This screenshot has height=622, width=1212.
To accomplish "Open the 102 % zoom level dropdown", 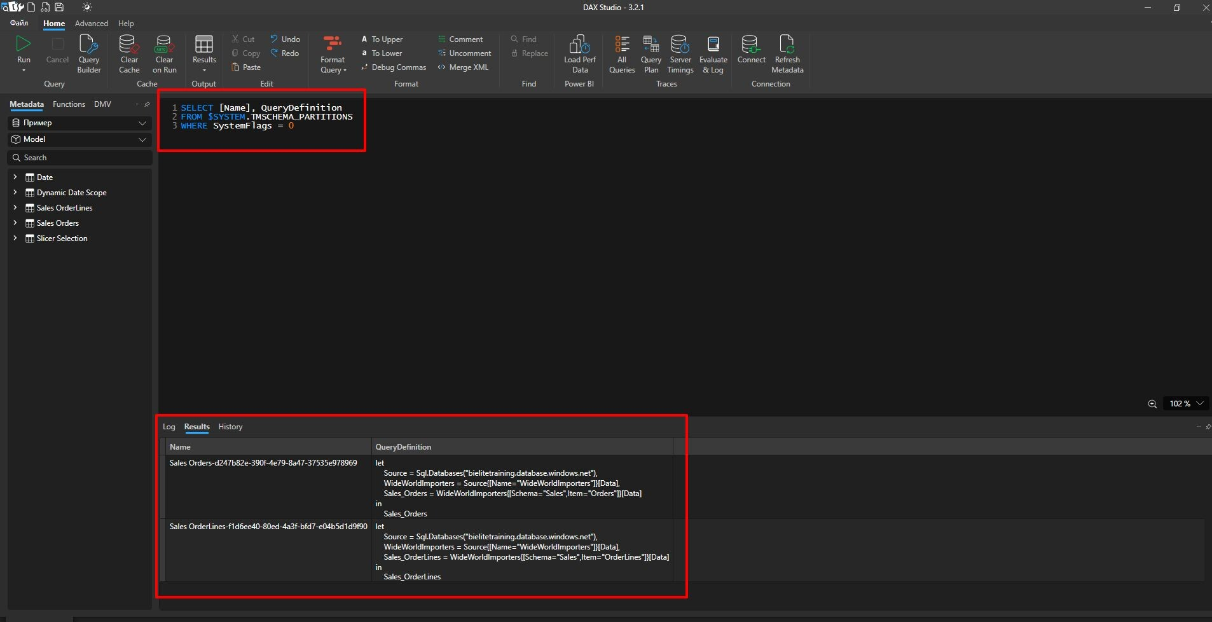I will (1187, 404).
